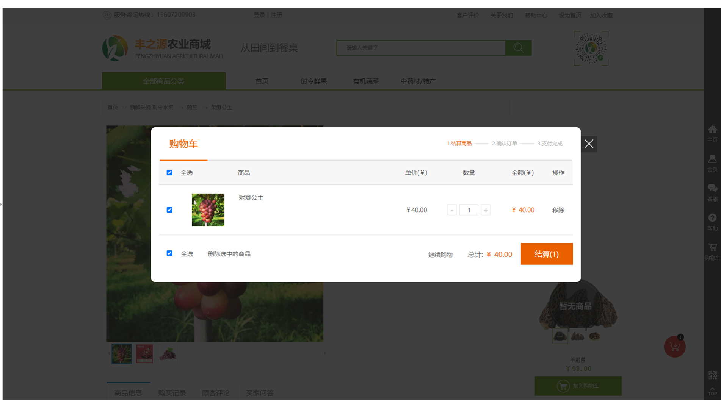Click the red floating cart badge icon
721x400 pixels.
tap(675, 346)
